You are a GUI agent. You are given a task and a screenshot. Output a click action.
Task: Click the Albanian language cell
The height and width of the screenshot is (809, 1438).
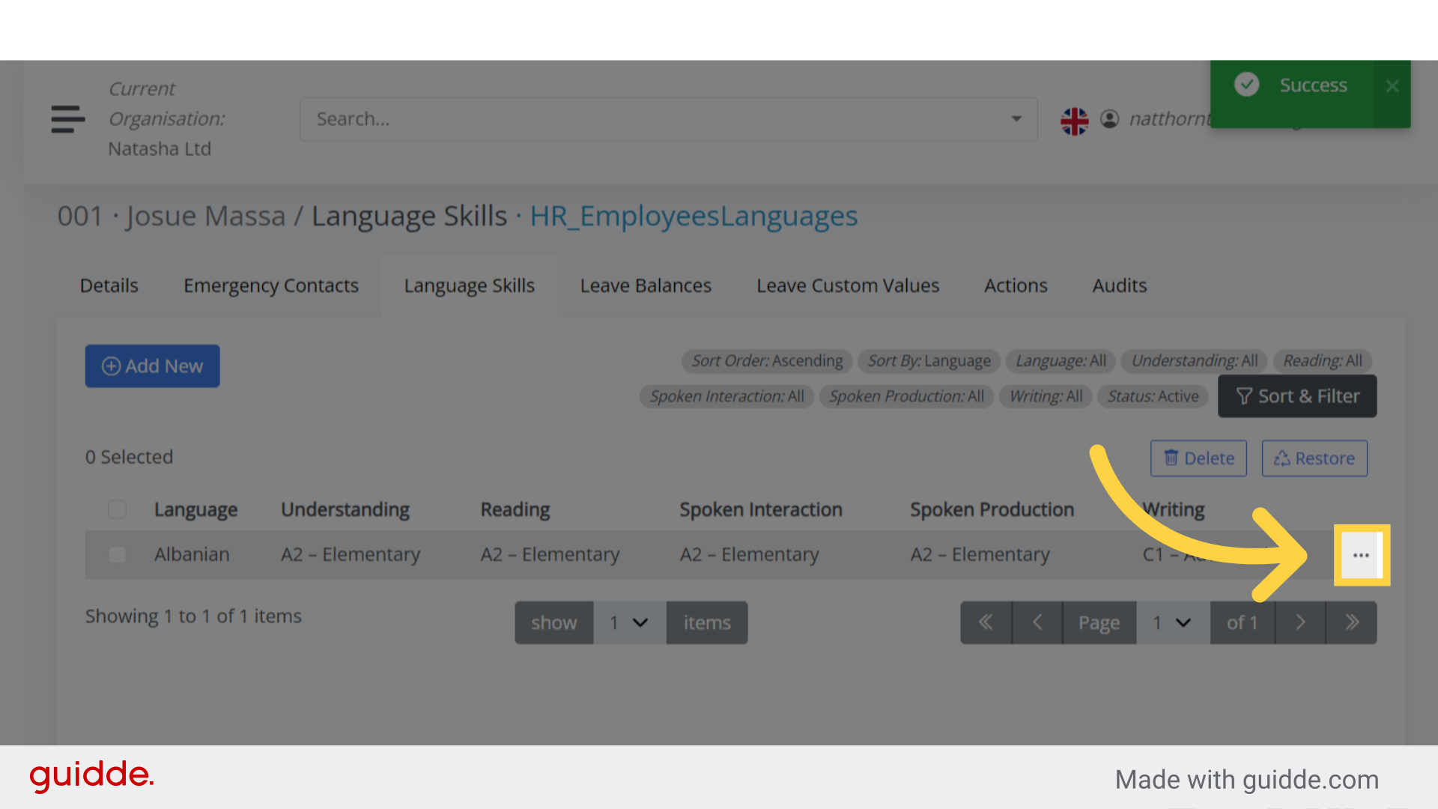(x=192, y=554)
